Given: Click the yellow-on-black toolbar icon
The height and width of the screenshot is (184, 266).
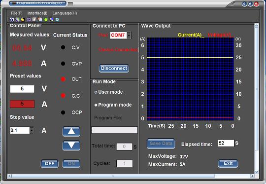Looking at the screenshot, I should point(23,20).
